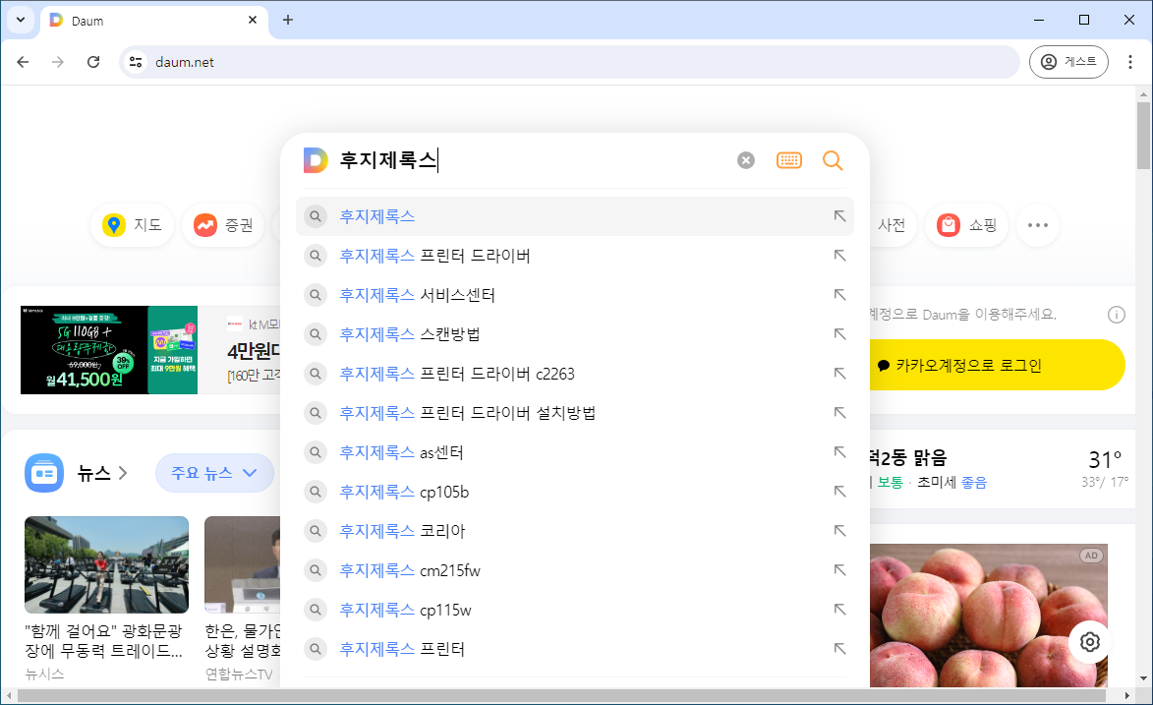Reload the page in browser toolbar
1153x705 pixels.
click(x=93, y=62)
